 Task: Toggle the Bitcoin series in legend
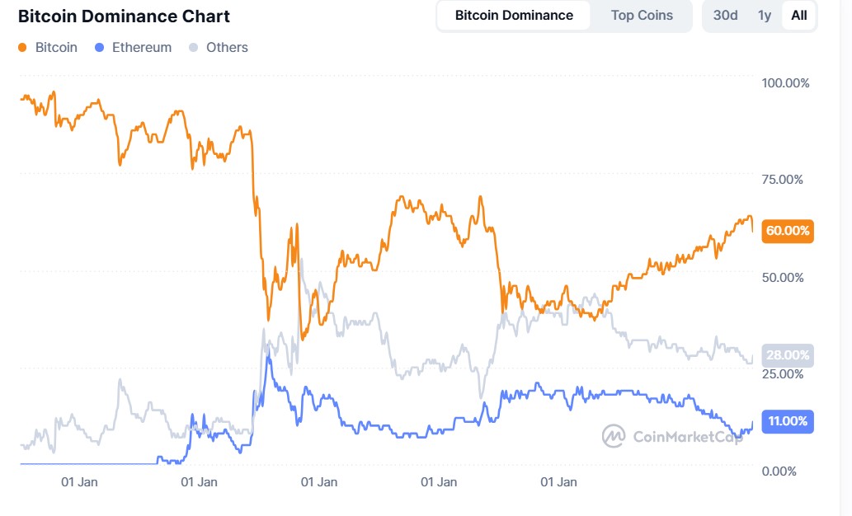click(x=56, y=48)
